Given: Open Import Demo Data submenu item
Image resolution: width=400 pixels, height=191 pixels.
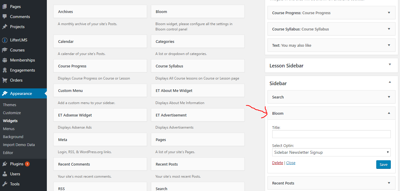Looking at the screenshot, I should click(19, 145).
